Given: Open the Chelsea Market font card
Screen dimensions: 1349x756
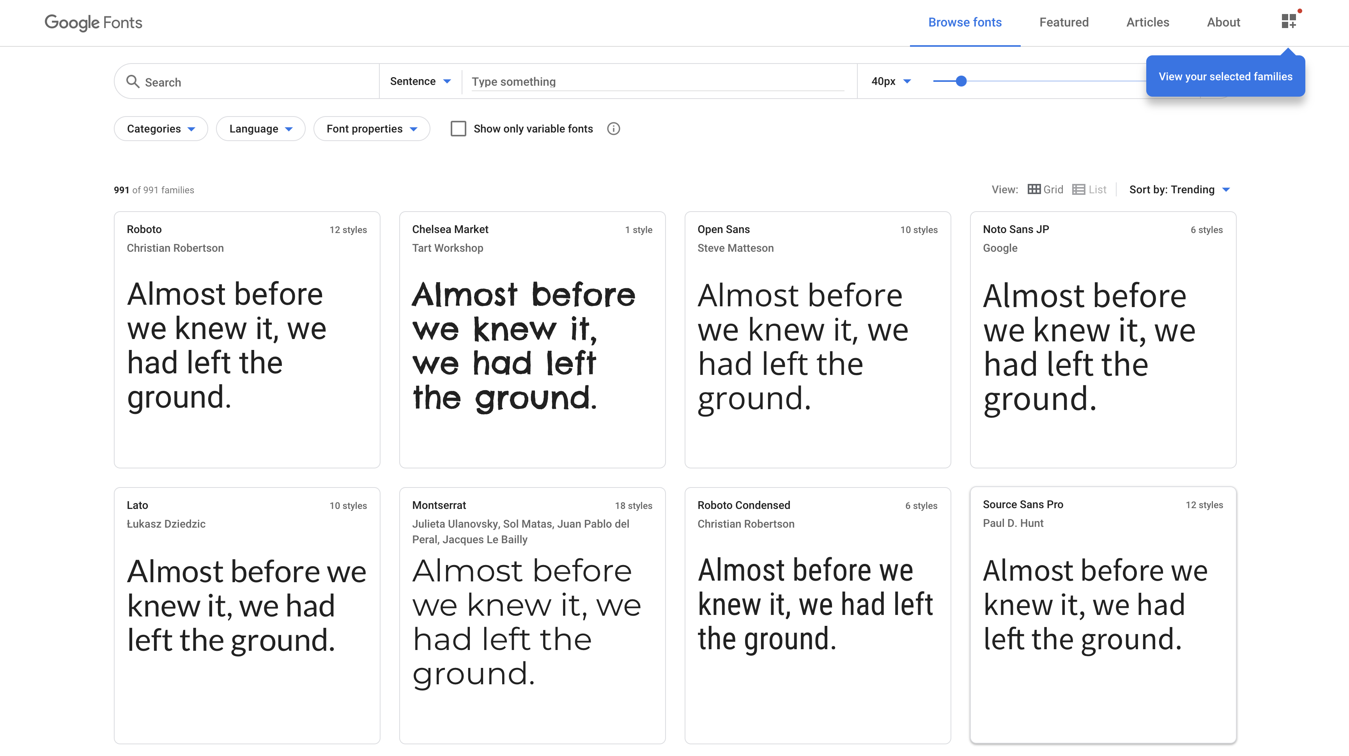Looking at the screenshot, I should click(532, 339).
